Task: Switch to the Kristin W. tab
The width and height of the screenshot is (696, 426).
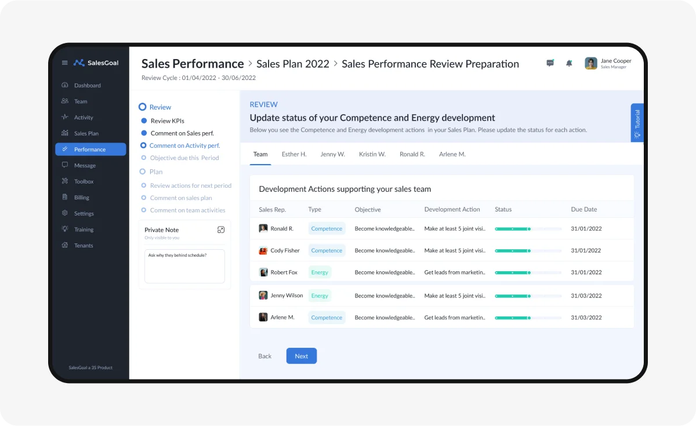Action: click(x=372, y=154)
